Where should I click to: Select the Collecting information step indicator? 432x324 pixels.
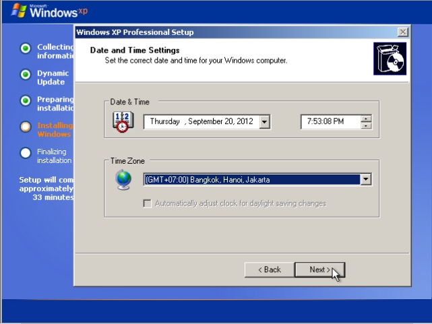(26, 48)
